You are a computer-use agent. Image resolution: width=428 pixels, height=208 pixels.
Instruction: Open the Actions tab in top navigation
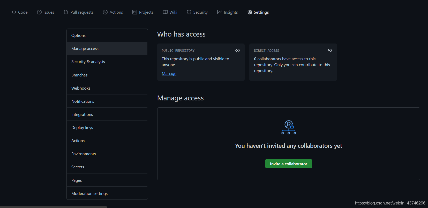click(113, 12)
